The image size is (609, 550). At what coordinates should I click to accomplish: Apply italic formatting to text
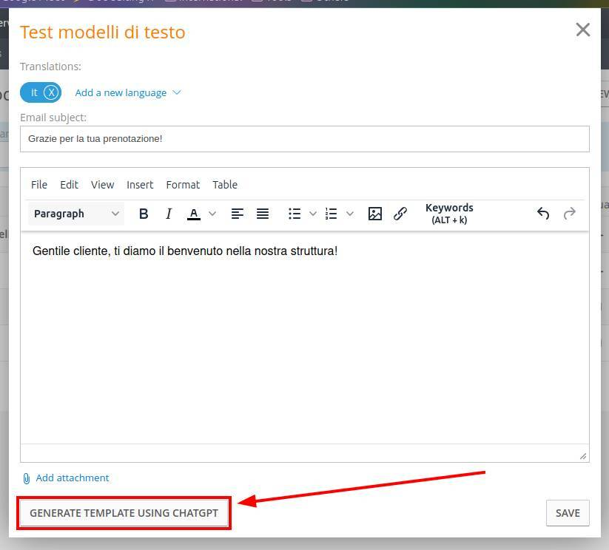[169, 214]
